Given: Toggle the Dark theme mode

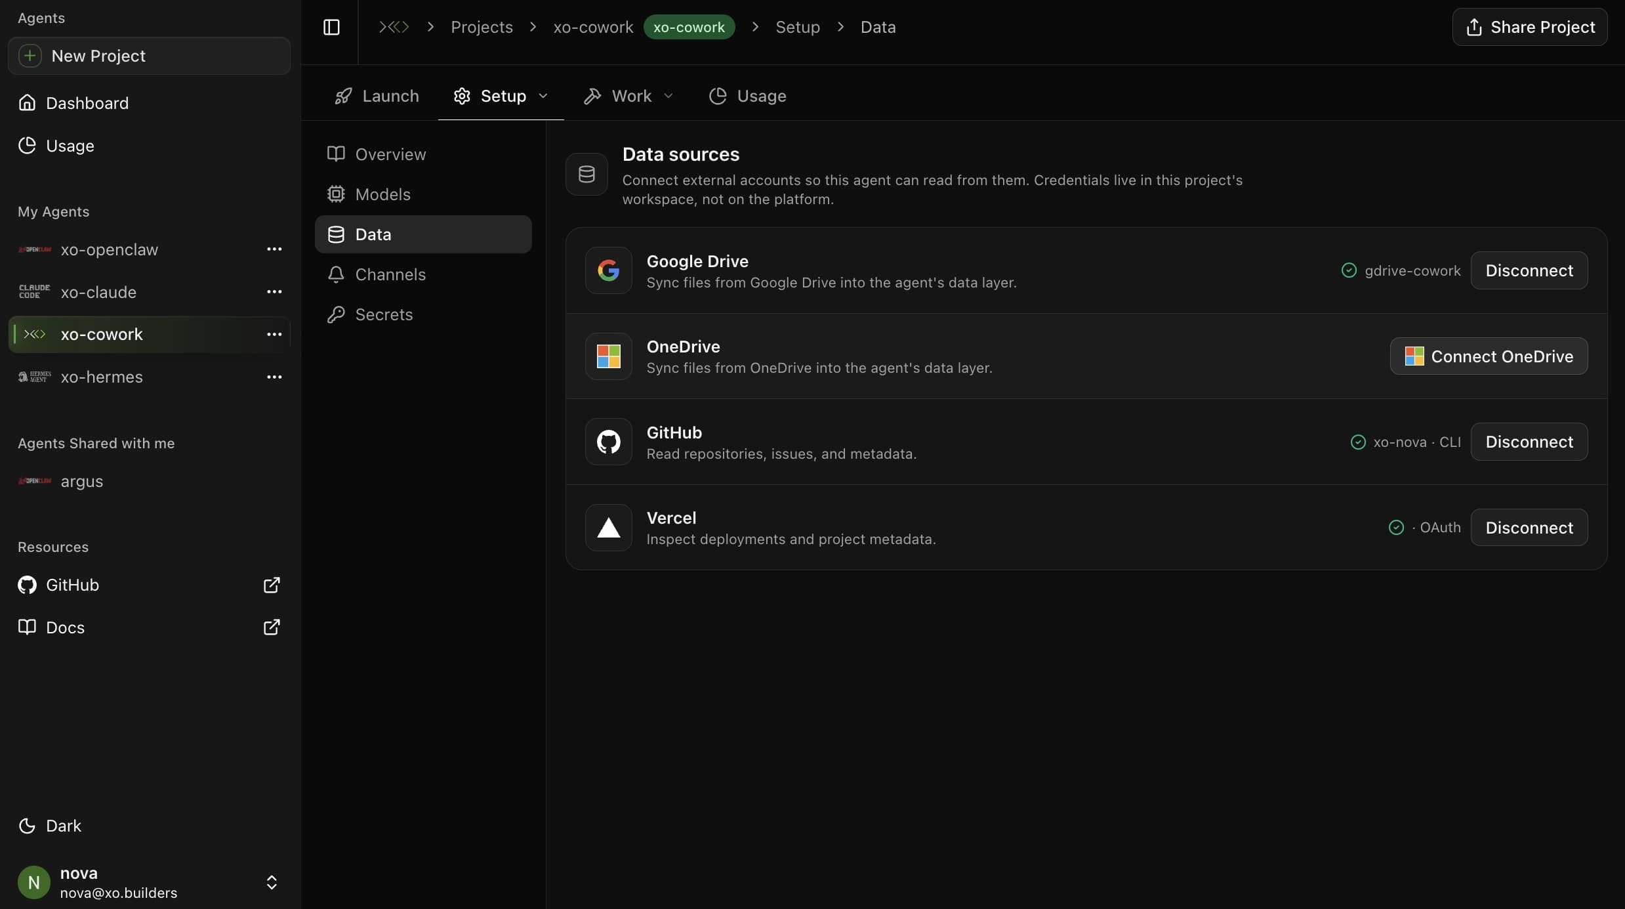Looking at the screenshot, I should 50,826.
